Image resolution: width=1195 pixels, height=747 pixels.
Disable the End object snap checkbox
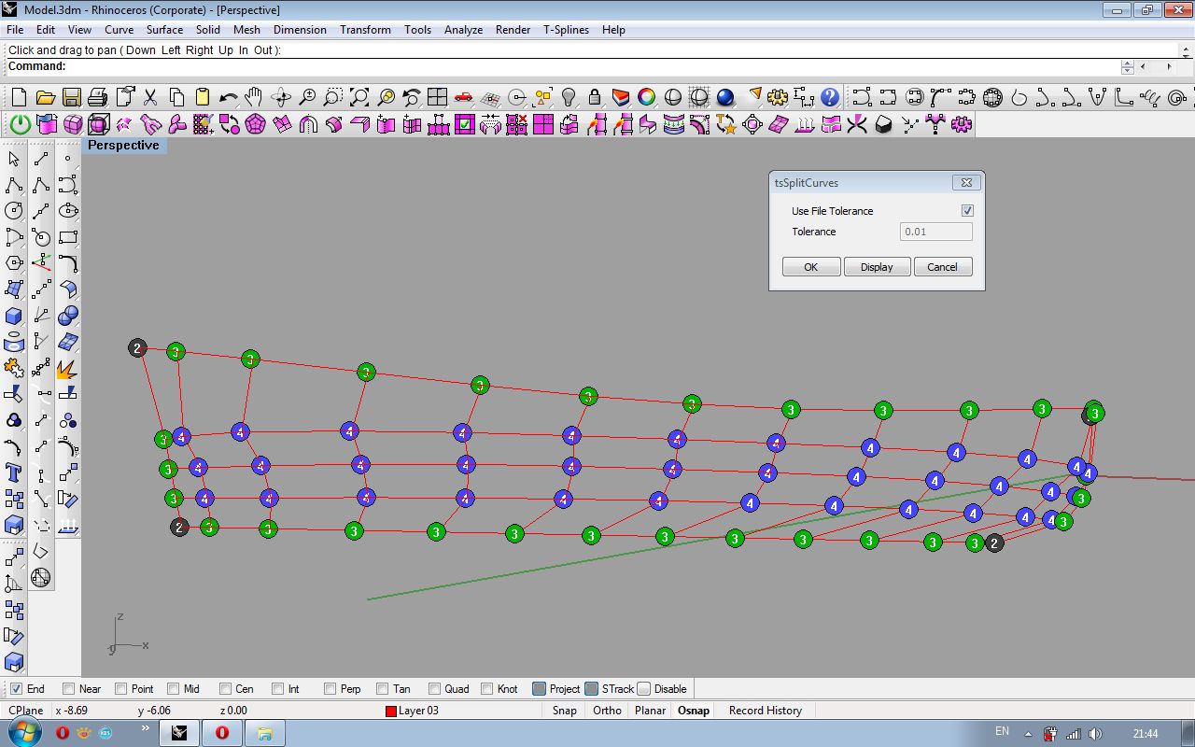point(16,689)
